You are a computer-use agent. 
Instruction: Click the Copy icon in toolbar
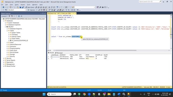point(52,7)
